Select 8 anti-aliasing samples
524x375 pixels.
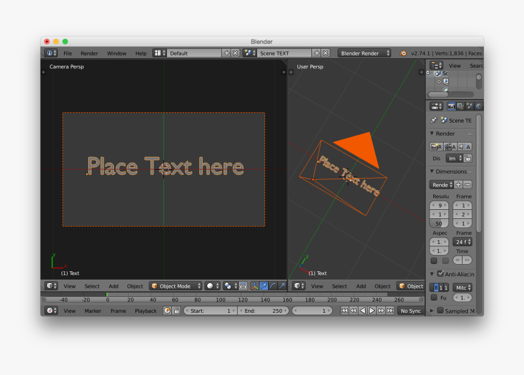click(436, 287)
